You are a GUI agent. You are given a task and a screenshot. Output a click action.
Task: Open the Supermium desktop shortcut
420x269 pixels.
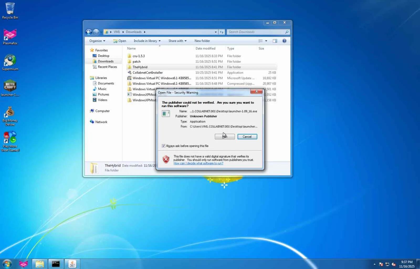tap(10, 62)
